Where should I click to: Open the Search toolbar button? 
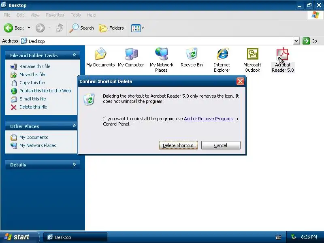[81, 28]
